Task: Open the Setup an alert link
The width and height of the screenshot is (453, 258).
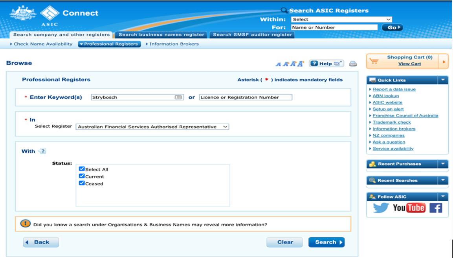Action: click(x=388, y=109)
